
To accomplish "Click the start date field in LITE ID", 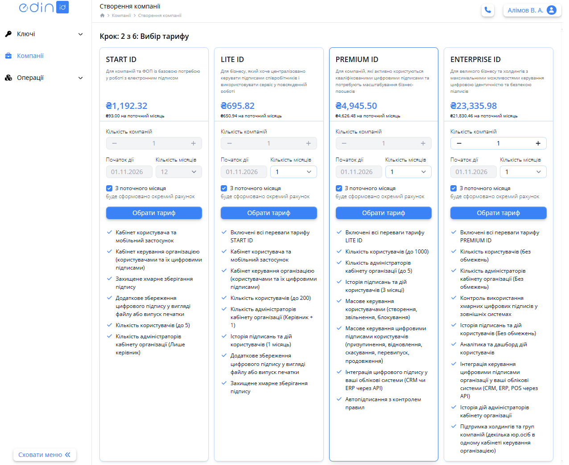I will (244, 172).
